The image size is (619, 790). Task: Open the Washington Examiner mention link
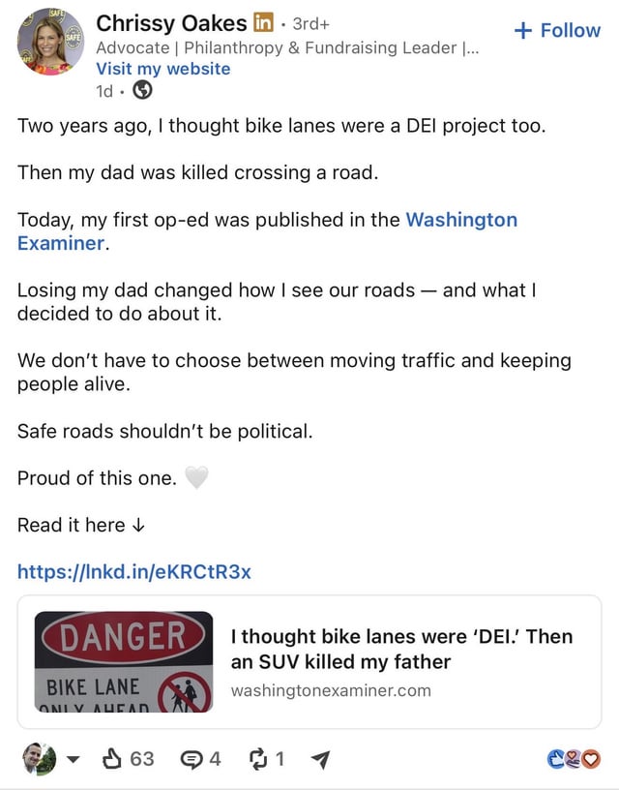click(x=267, y=231)
